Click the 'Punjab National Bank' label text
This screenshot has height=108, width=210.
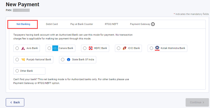[39, 59]
